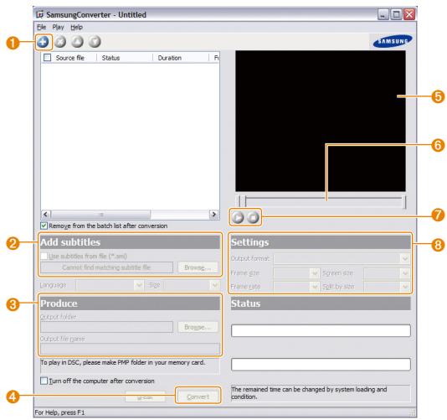The image size is (447, 420).
Task: Click Browse next to Output folder
Action: [x=198, y=327]
